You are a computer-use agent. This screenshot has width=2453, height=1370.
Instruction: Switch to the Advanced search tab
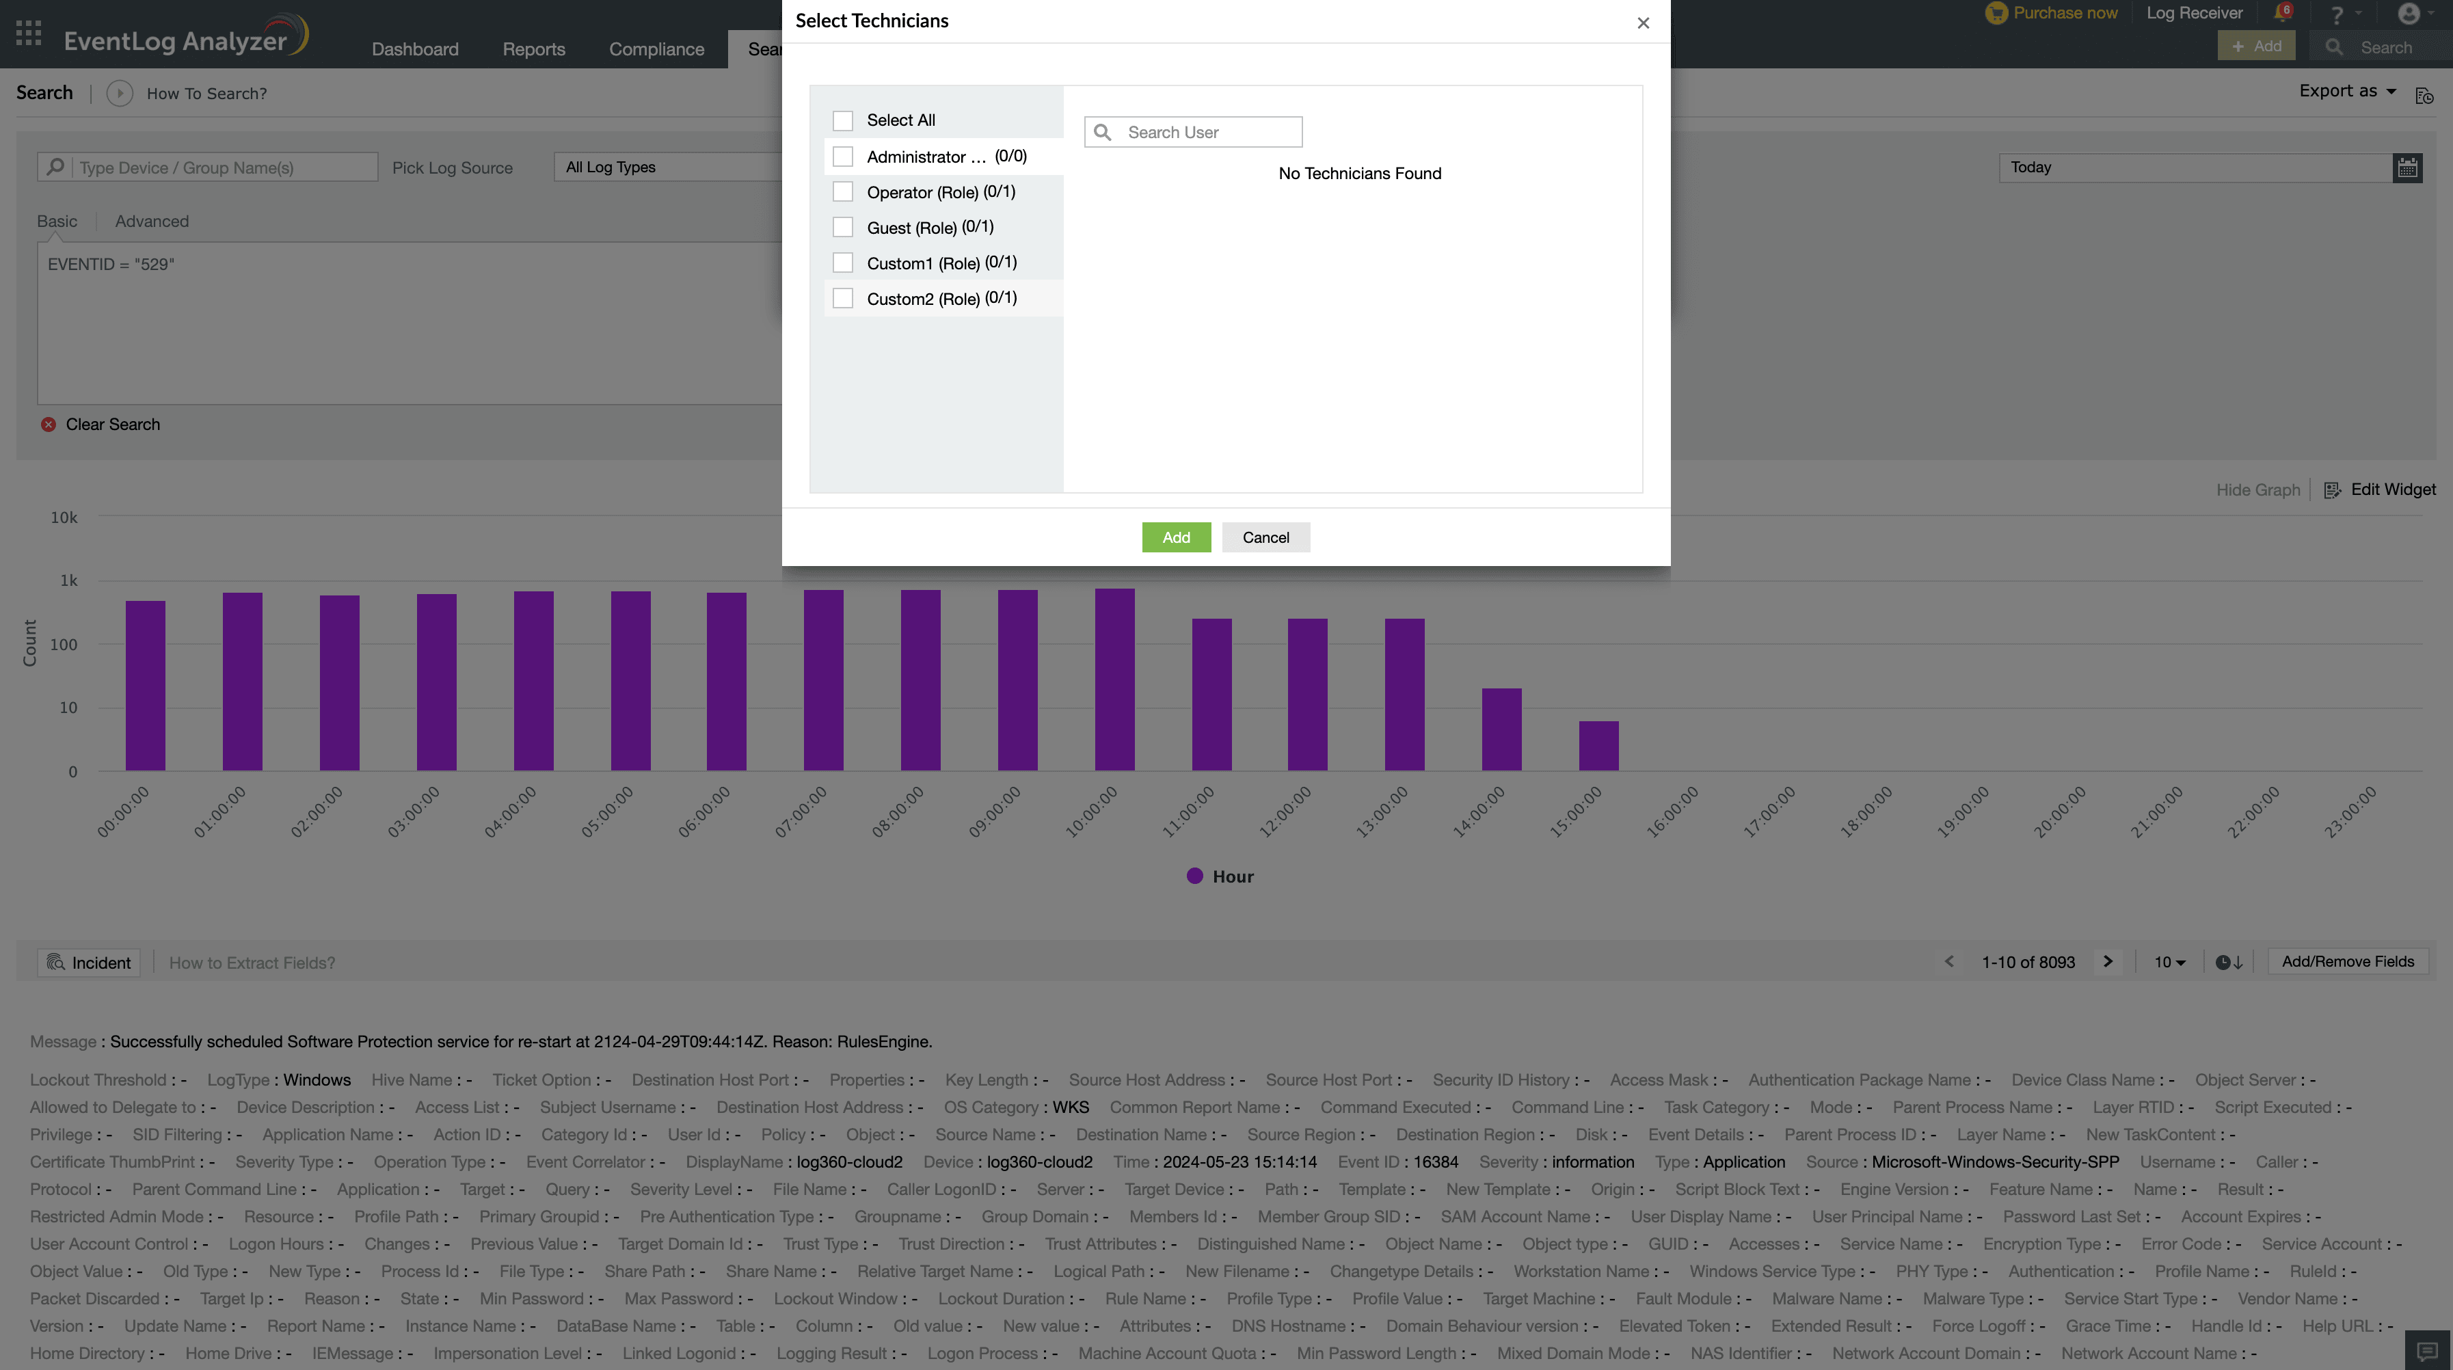click(x=151, y=221)
